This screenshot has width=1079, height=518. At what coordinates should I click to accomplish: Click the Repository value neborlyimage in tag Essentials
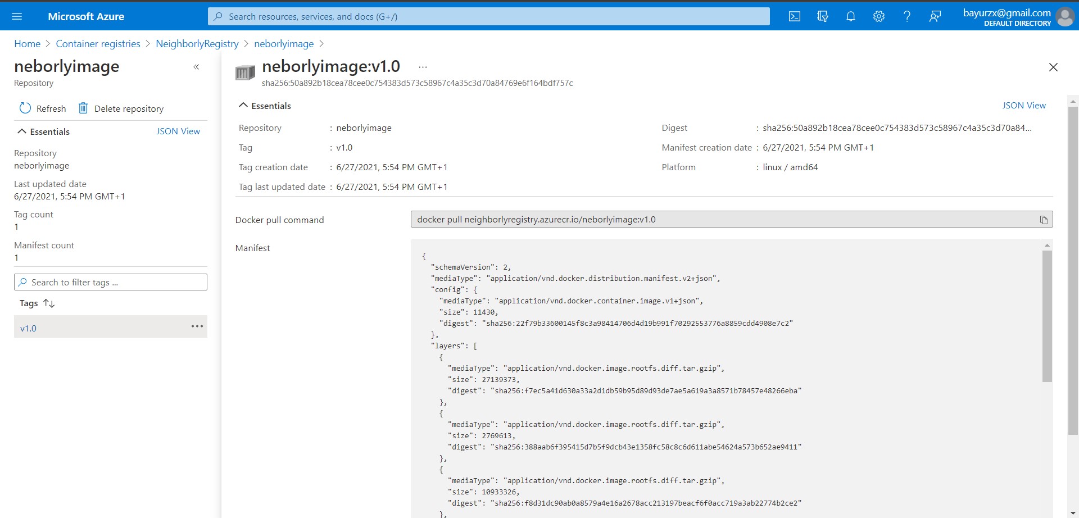click(364, 128)
